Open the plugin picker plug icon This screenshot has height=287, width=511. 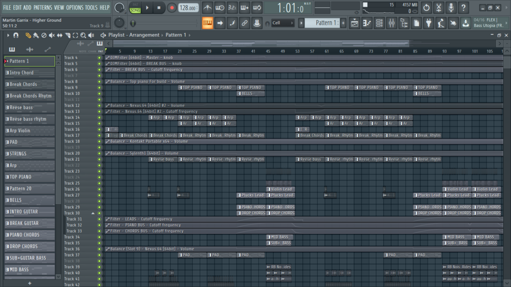coord(429,23)
